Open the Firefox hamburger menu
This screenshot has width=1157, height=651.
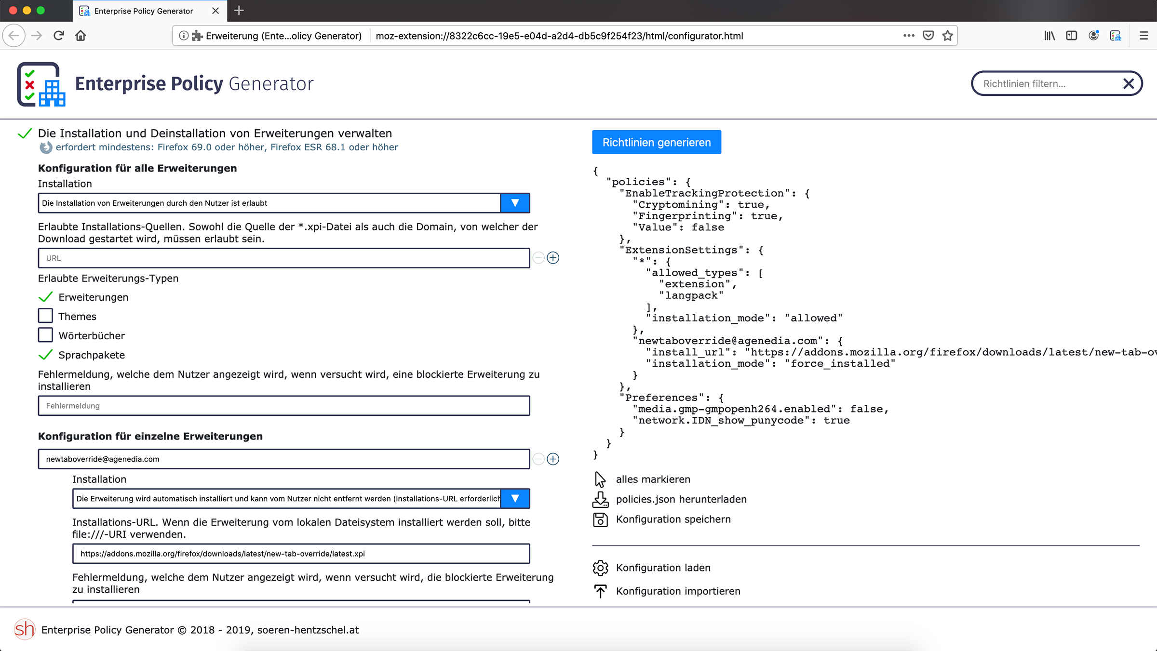[x=1144, y=36]
